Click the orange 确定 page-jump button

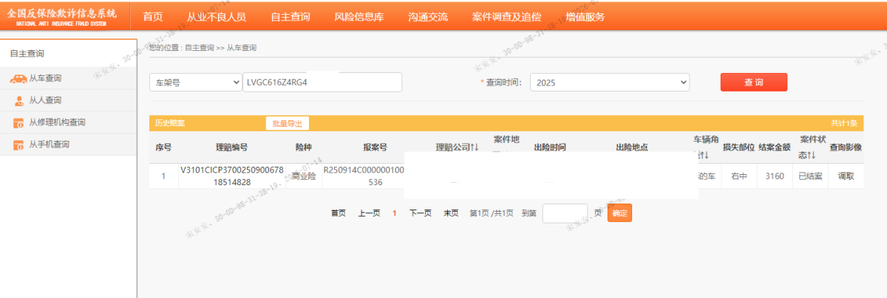(x=619, y=213)
